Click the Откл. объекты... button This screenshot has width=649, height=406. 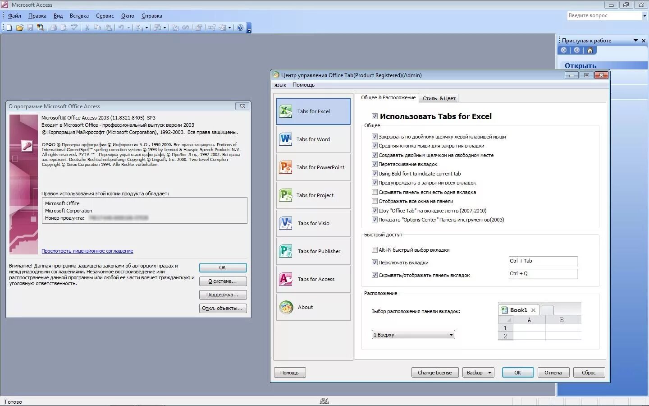coord(223,308)
